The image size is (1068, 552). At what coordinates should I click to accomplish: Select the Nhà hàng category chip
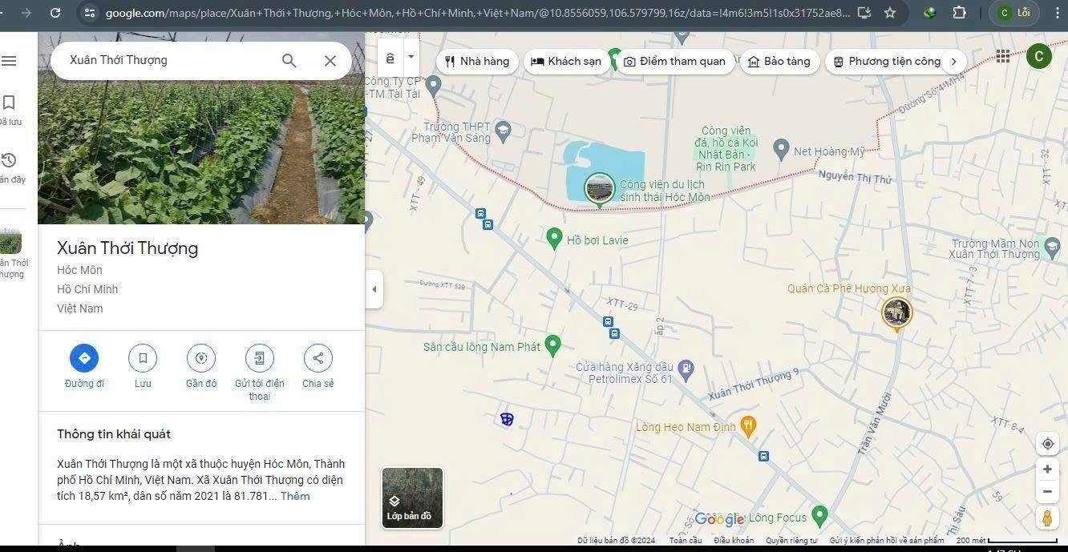tap(477, 62)
